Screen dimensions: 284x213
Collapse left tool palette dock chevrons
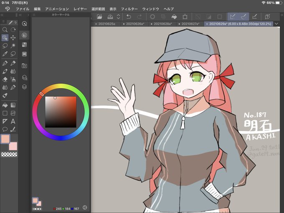(2, 15)
